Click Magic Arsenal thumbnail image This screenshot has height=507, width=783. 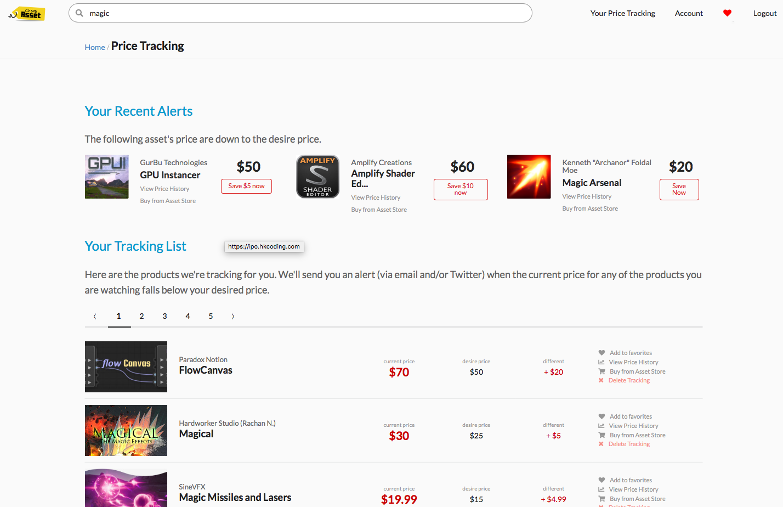529,177
